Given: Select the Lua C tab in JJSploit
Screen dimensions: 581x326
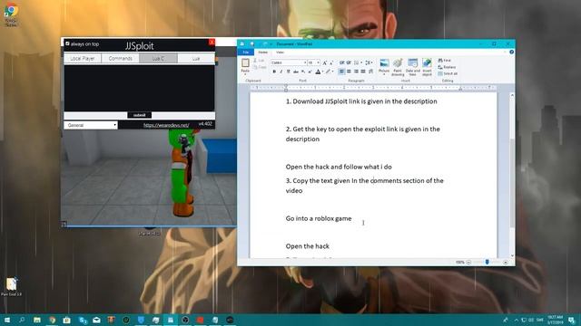Looking at the screenshot, I should pos(158,58).
